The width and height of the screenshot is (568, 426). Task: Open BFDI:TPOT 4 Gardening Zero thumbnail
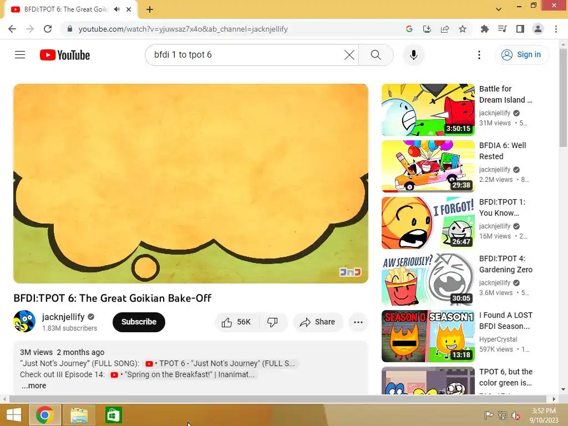click(428, 280)
